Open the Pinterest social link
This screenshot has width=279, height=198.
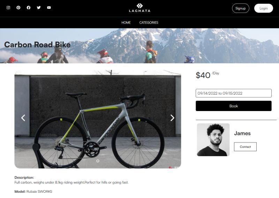[18, 8]
